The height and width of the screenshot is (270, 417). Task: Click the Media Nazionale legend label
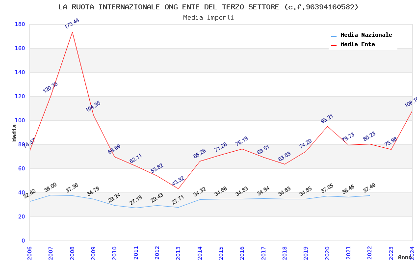pos(366,35)
